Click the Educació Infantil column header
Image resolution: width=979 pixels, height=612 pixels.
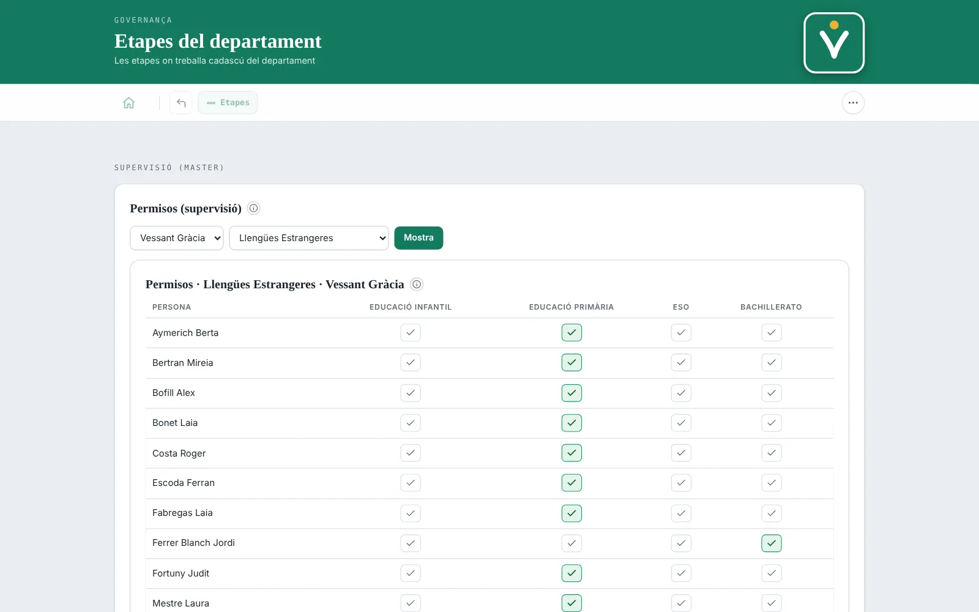[x=411, y=307]
